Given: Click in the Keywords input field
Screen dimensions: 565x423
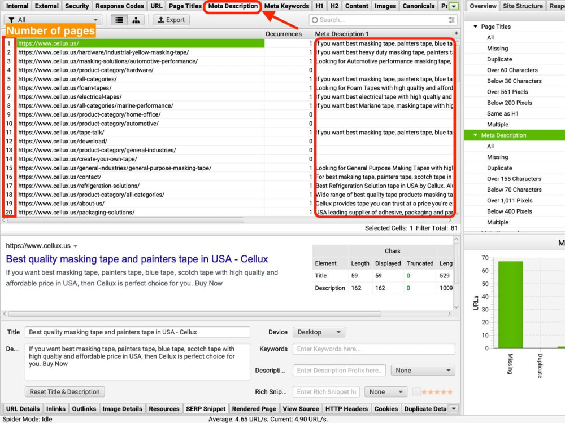Looking at the screenshot, I should coord(373,349).
